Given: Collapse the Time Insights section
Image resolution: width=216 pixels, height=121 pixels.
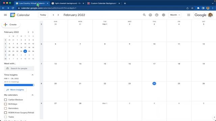Looking at the screenshot, I should 32,75.
